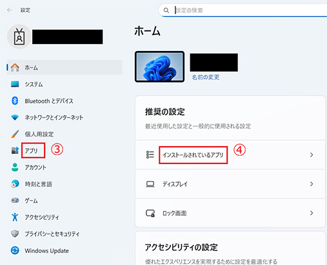
Task: Click the 設定 window title text
Action: tap(25, 10)
